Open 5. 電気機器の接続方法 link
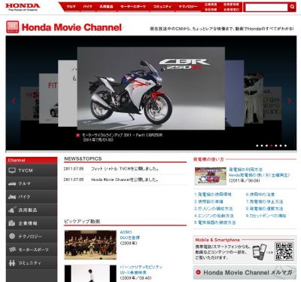Image resolution: width=301 pixels, height=282 pixels. [x=215, y=222]
